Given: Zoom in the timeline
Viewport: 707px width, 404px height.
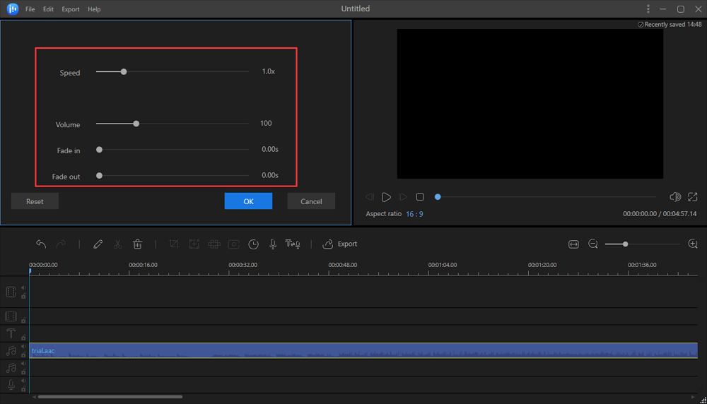Looking at the screenshot, I should click(693, 244).
